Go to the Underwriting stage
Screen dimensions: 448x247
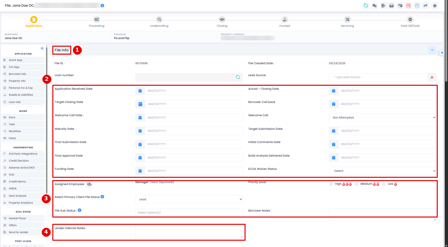[x=159, y=22]
